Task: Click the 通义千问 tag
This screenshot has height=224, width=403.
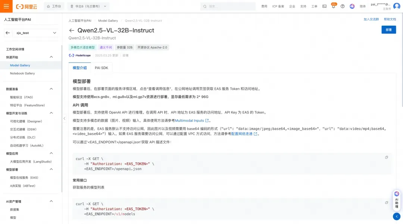Action: click(x=106, y=47)
